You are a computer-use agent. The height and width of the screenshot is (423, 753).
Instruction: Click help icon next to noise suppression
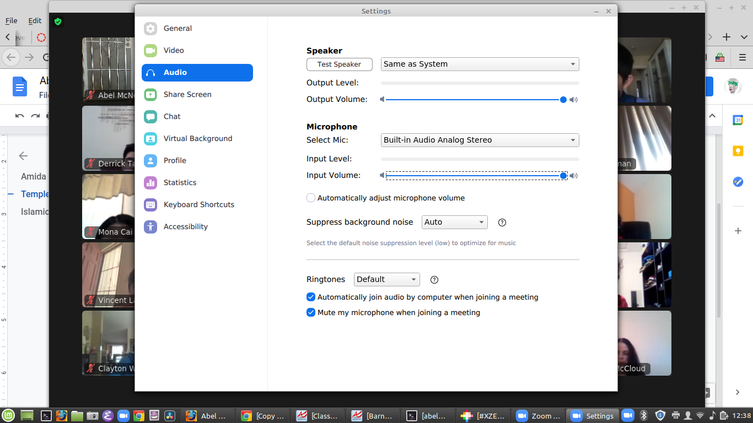[x=502, y=223]
